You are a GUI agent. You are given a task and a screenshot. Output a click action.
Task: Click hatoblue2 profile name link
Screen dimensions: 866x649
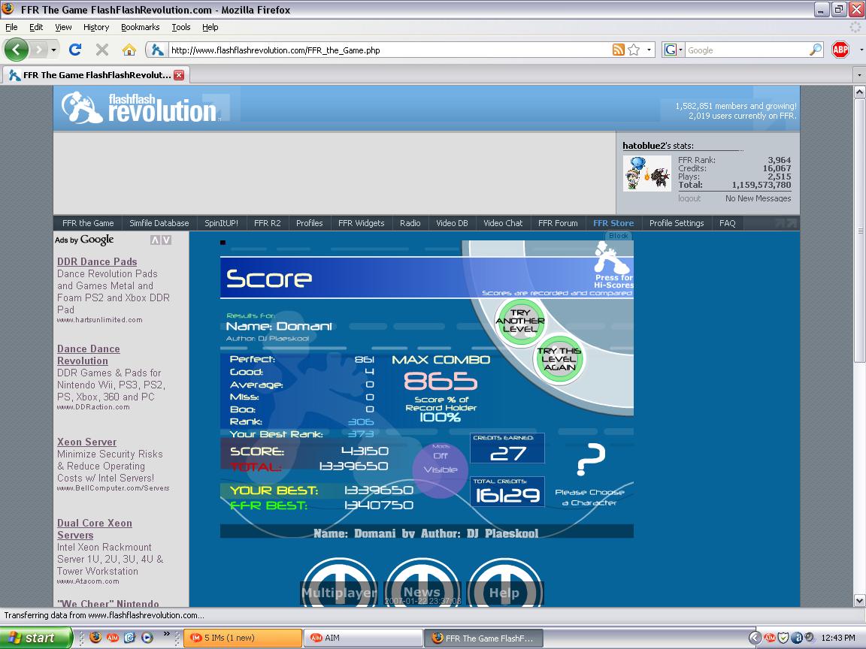[644, 146]
